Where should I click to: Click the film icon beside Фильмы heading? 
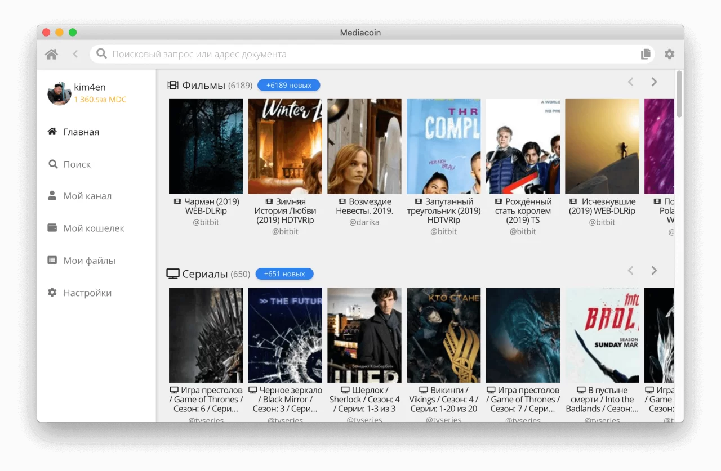tap(173, 86)
